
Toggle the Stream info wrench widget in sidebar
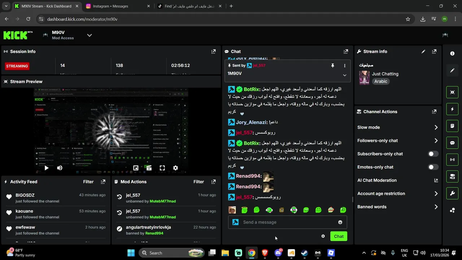pos(452,194)
